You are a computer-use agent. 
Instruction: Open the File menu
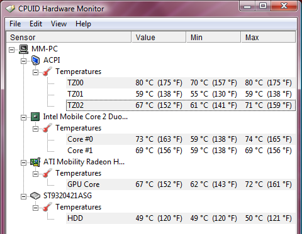pyautogui.click(x=15, y=24)
